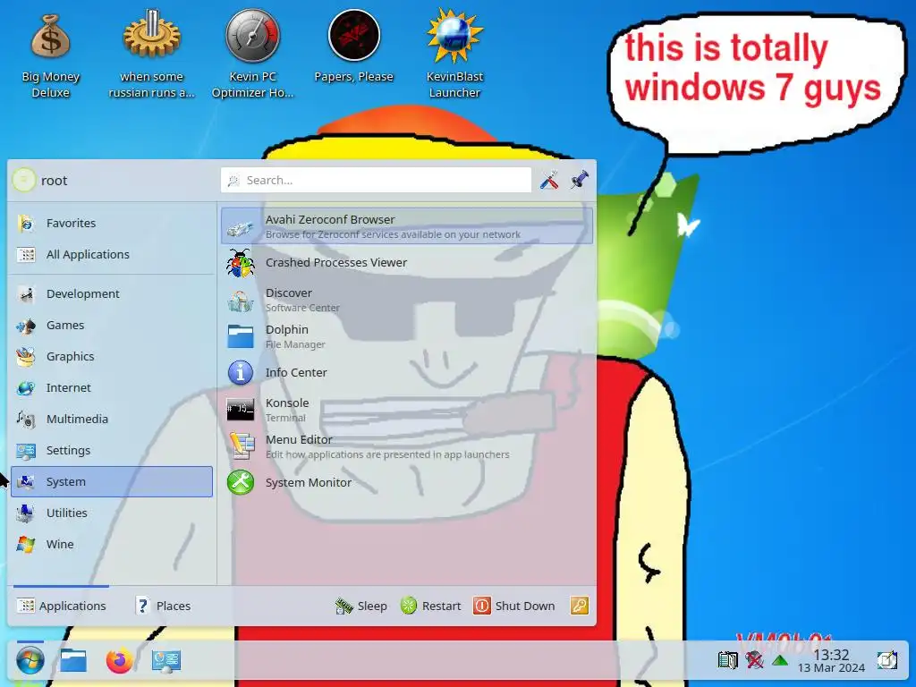Launch Firefox from taskbar

[x=119, y=661]
